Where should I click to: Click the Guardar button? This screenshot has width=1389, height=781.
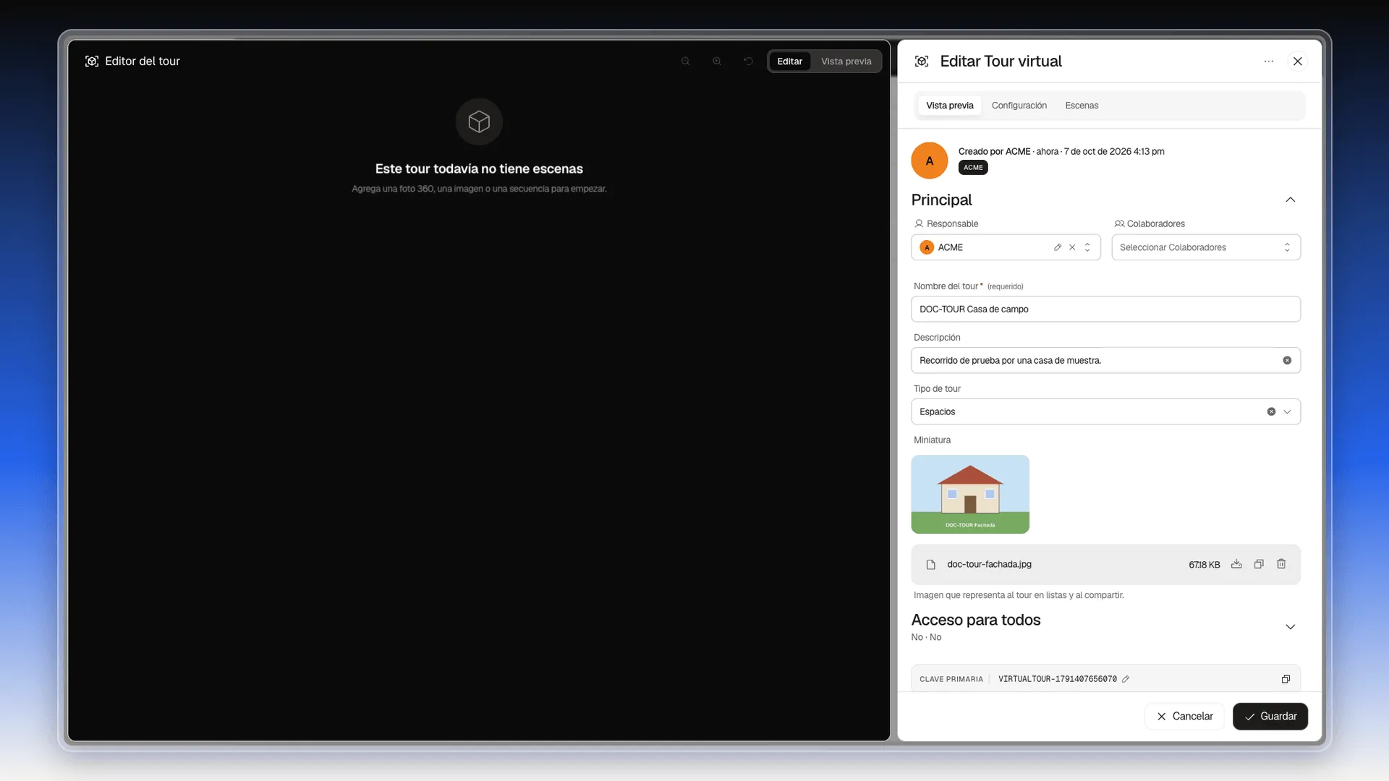[1270, 716]
